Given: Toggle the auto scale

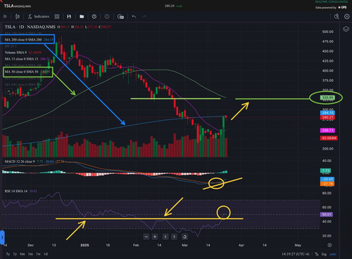Looking at the screenshot, I should [333, 254].
